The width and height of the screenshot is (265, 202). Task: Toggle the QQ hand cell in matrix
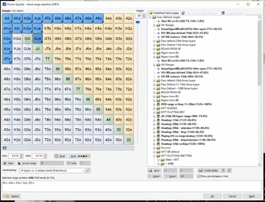tap(27, 38)
